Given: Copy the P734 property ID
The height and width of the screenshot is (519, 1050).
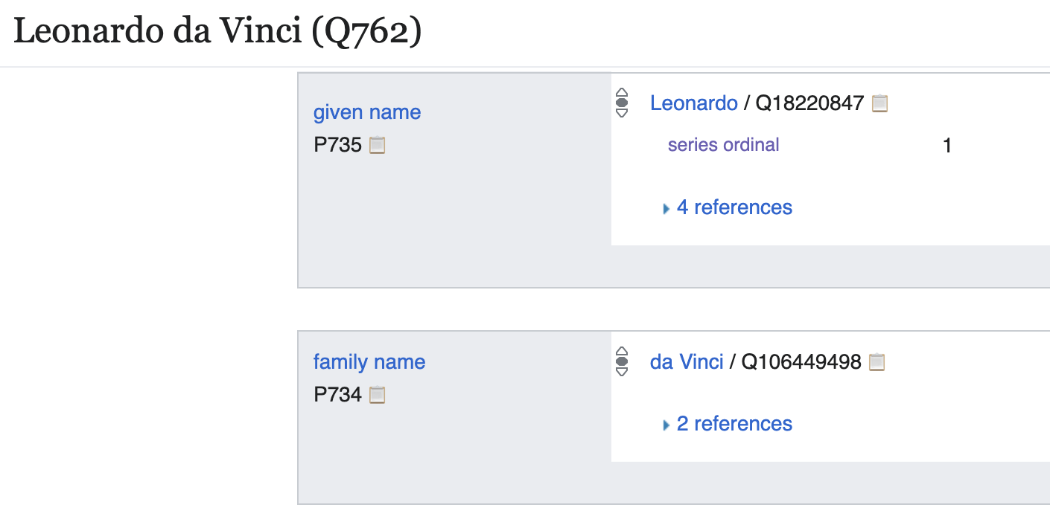Looking at the screenshot, I should pyautogui.click(x=378, y=395).
